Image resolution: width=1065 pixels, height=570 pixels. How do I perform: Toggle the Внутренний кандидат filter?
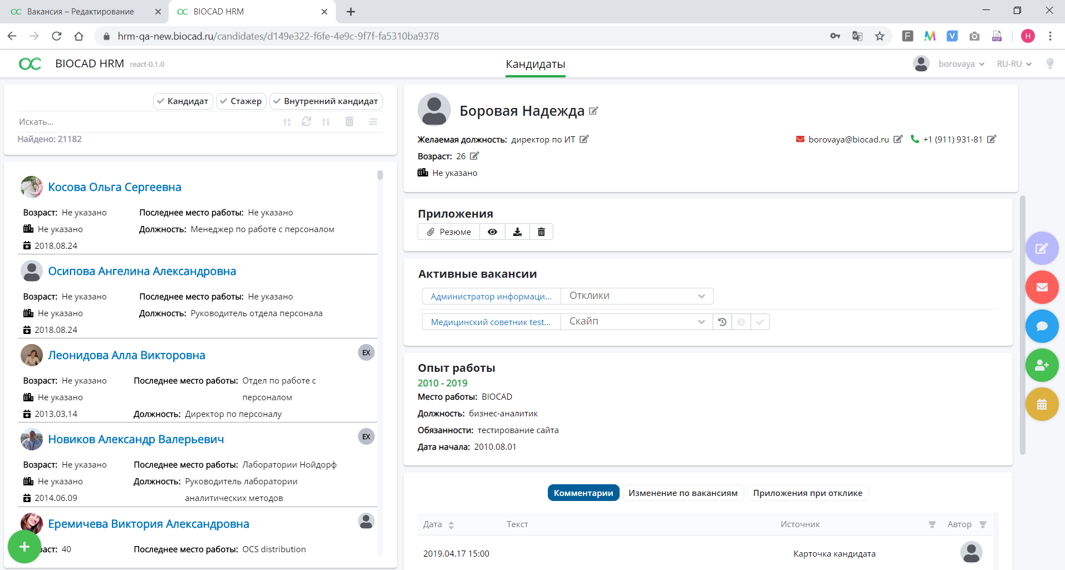[x=326, y=101]
